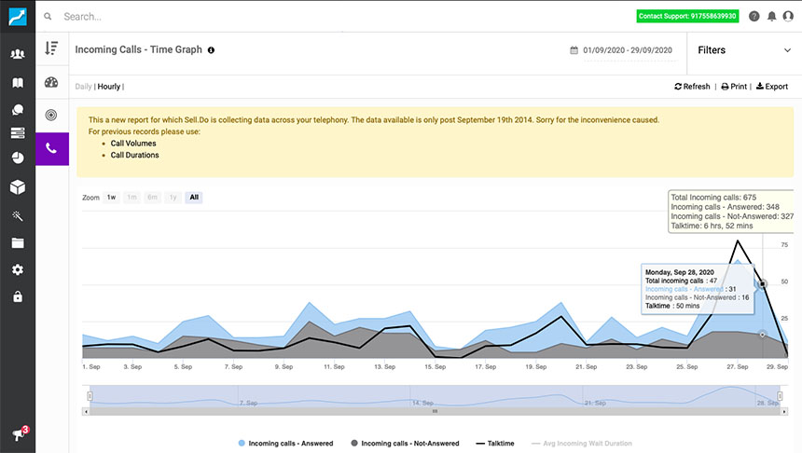The image size is (802, 453).
Task: Click the calendar icon by date range
Action: coord(574,50)
